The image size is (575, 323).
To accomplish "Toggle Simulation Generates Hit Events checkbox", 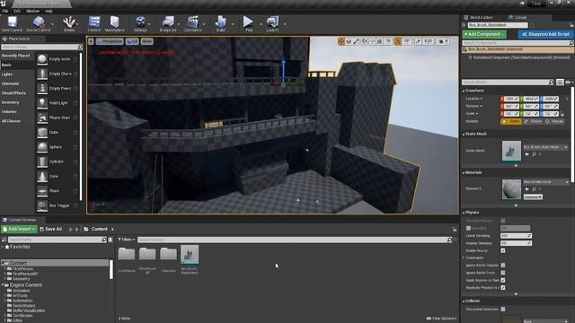I will [x=503, y=310].
